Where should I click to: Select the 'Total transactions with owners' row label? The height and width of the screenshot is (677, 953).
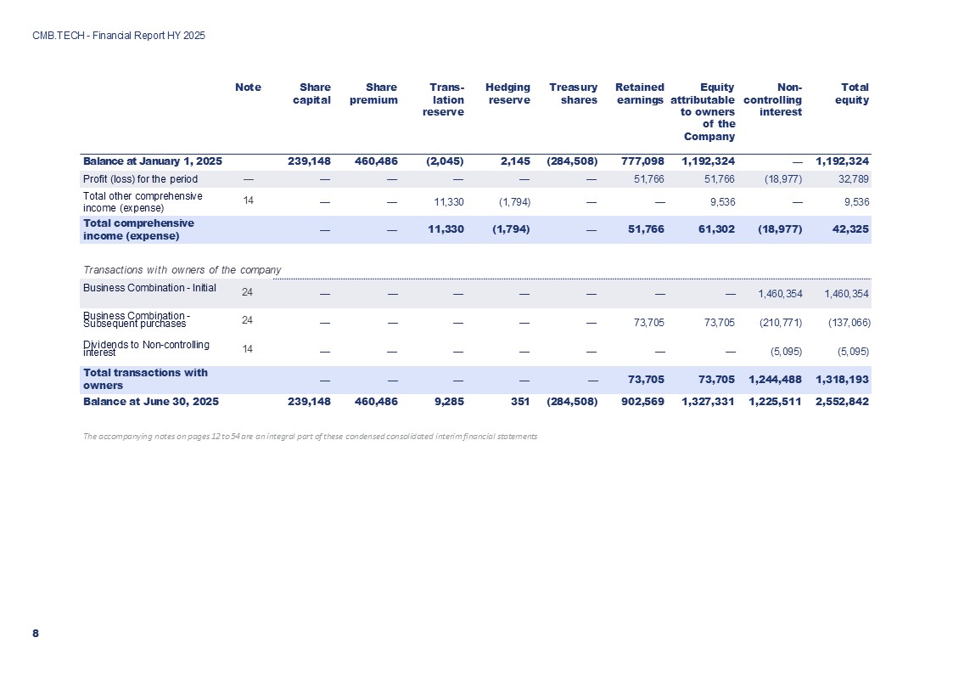[145, 379]
